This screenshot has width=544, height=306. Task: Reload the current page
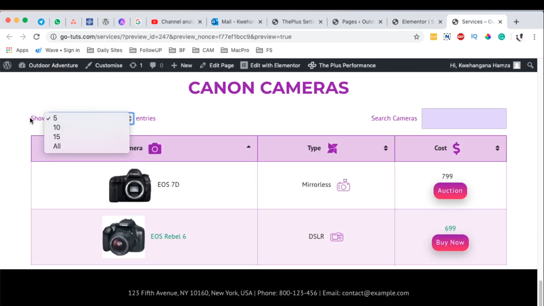click(36, 37)
